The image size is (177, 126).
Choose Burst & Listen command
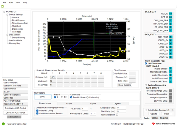[71, 97]
